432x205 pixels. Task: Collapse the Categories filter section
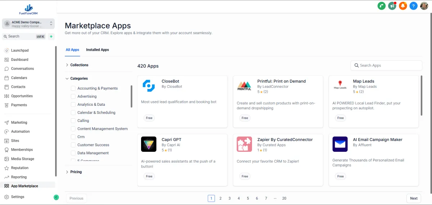(x=77, y=78)
